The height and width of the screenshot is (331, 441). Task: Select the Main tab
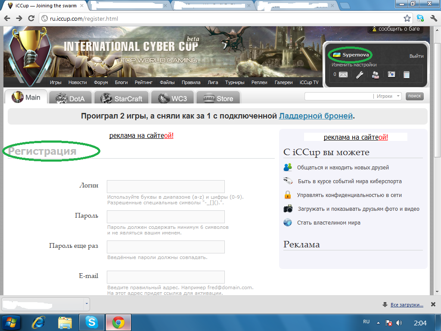point(26,97)
